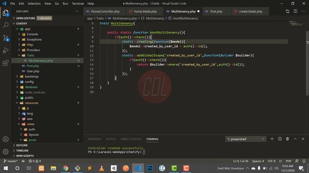Open Photoshop from the taskbar
This screenshot has width=309, height=173.
(x=150, y=168)
